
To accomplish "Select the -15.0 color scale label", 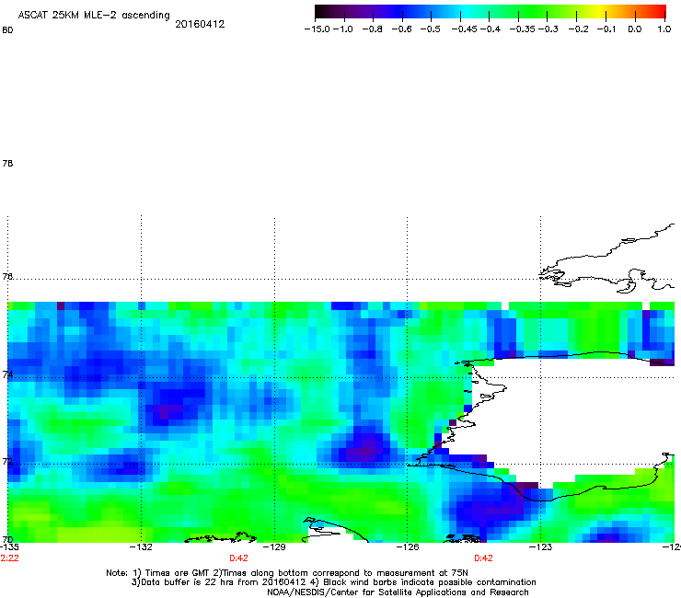I will pyautogui.click(x=317, y=29).
